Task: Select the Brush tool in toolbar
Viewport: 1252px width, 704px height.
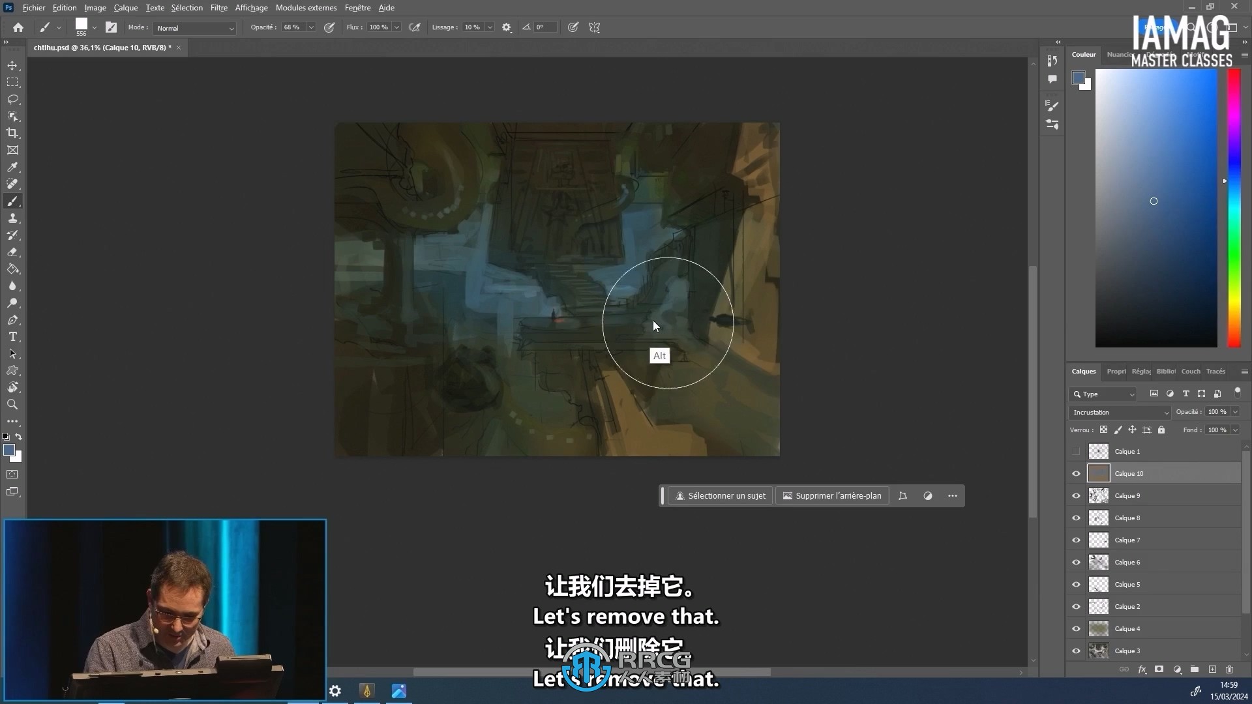Action: click(12, 201)
